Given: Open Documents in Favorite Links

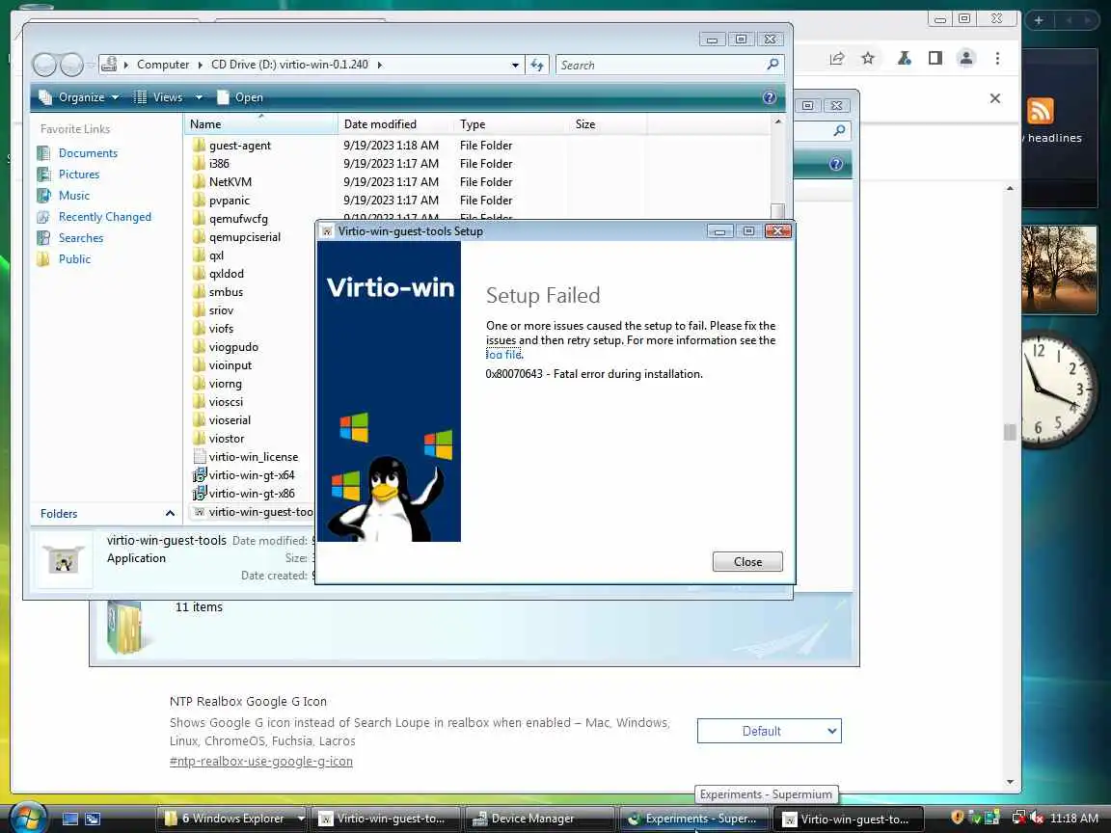Looking at the screenshot, I should (x=88, y=153).
